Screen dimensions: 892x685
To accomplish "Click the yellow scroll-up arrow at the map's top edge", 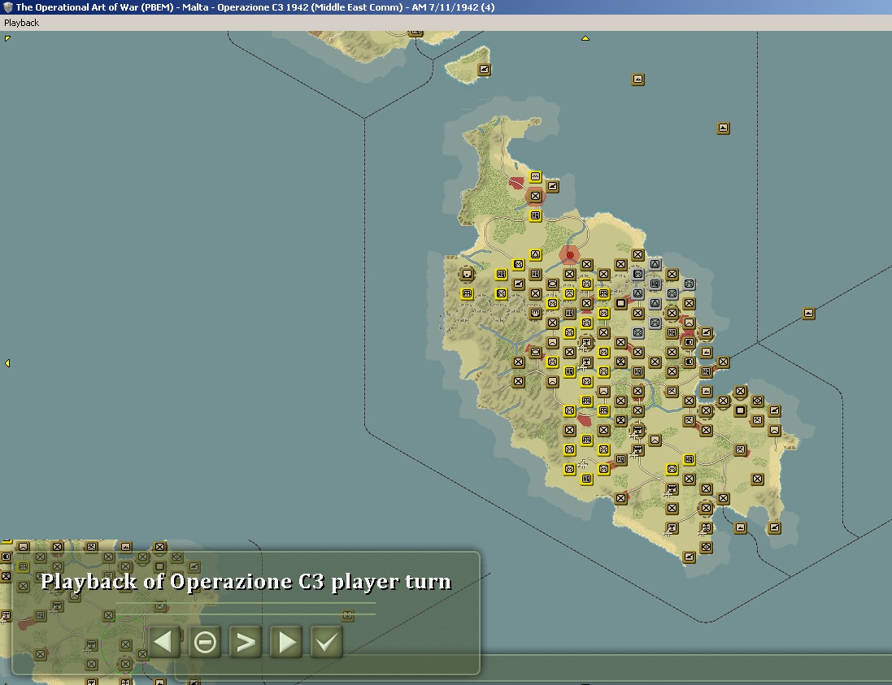I will [x=585, y=39].
